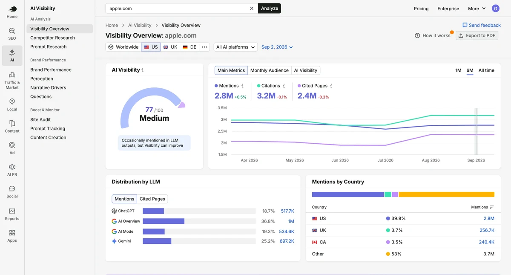Screen dimensions: 511x275
Task: Open Questions in sidebar
Action: point(41,96)
